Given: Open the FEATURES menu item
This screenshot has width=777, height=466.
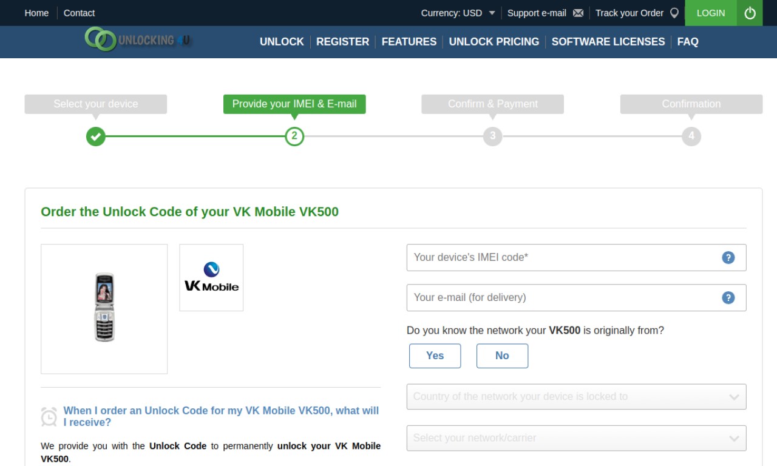Looking at the screenshot, I should (409, 41).
